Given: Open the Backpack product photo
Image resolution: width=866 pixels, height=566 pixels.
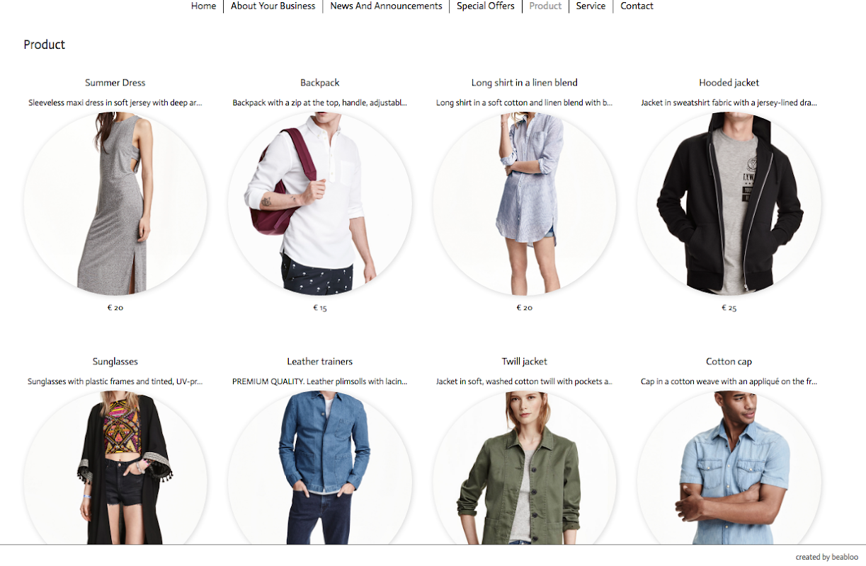Looking at the screenshot, I should coord(320,204).
